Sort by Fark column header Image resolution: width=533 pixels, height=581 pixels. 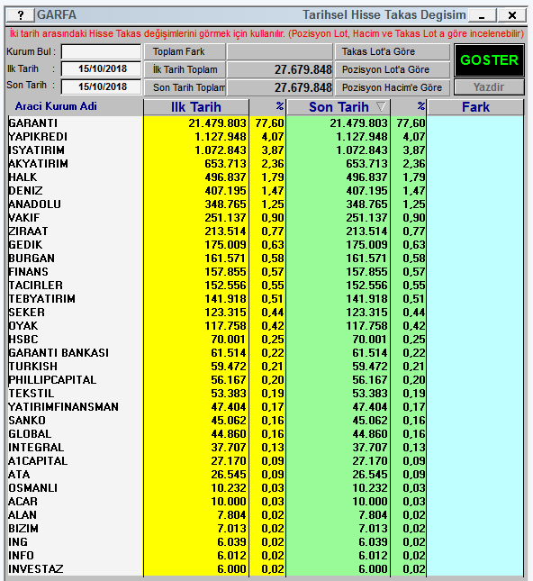(475, 107)
